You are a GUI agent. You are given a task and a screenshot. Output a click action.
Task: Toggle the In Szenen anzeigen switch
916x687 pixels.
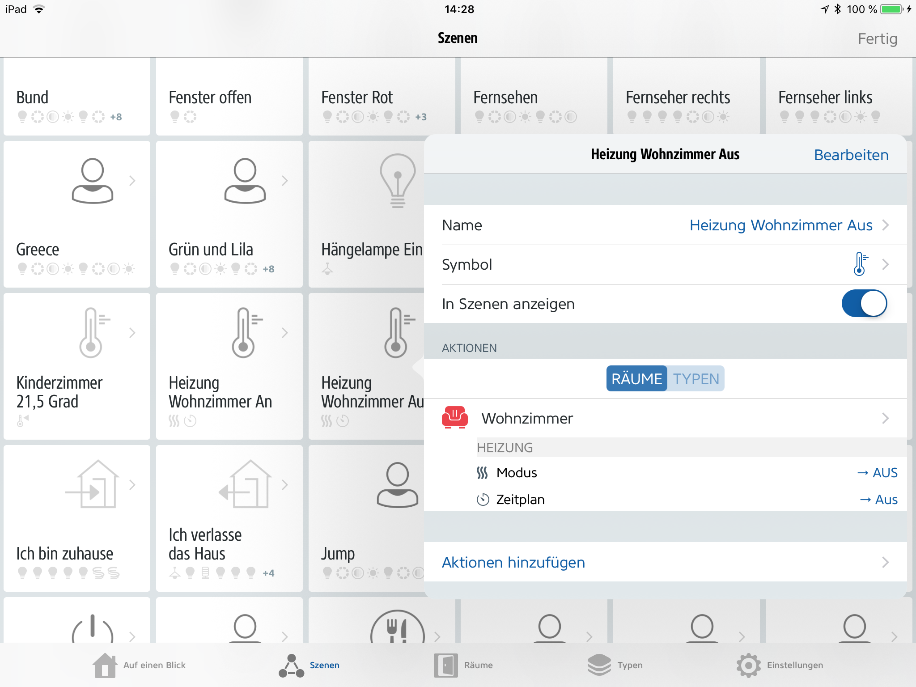pyautogui.click(x=864, y=304)
